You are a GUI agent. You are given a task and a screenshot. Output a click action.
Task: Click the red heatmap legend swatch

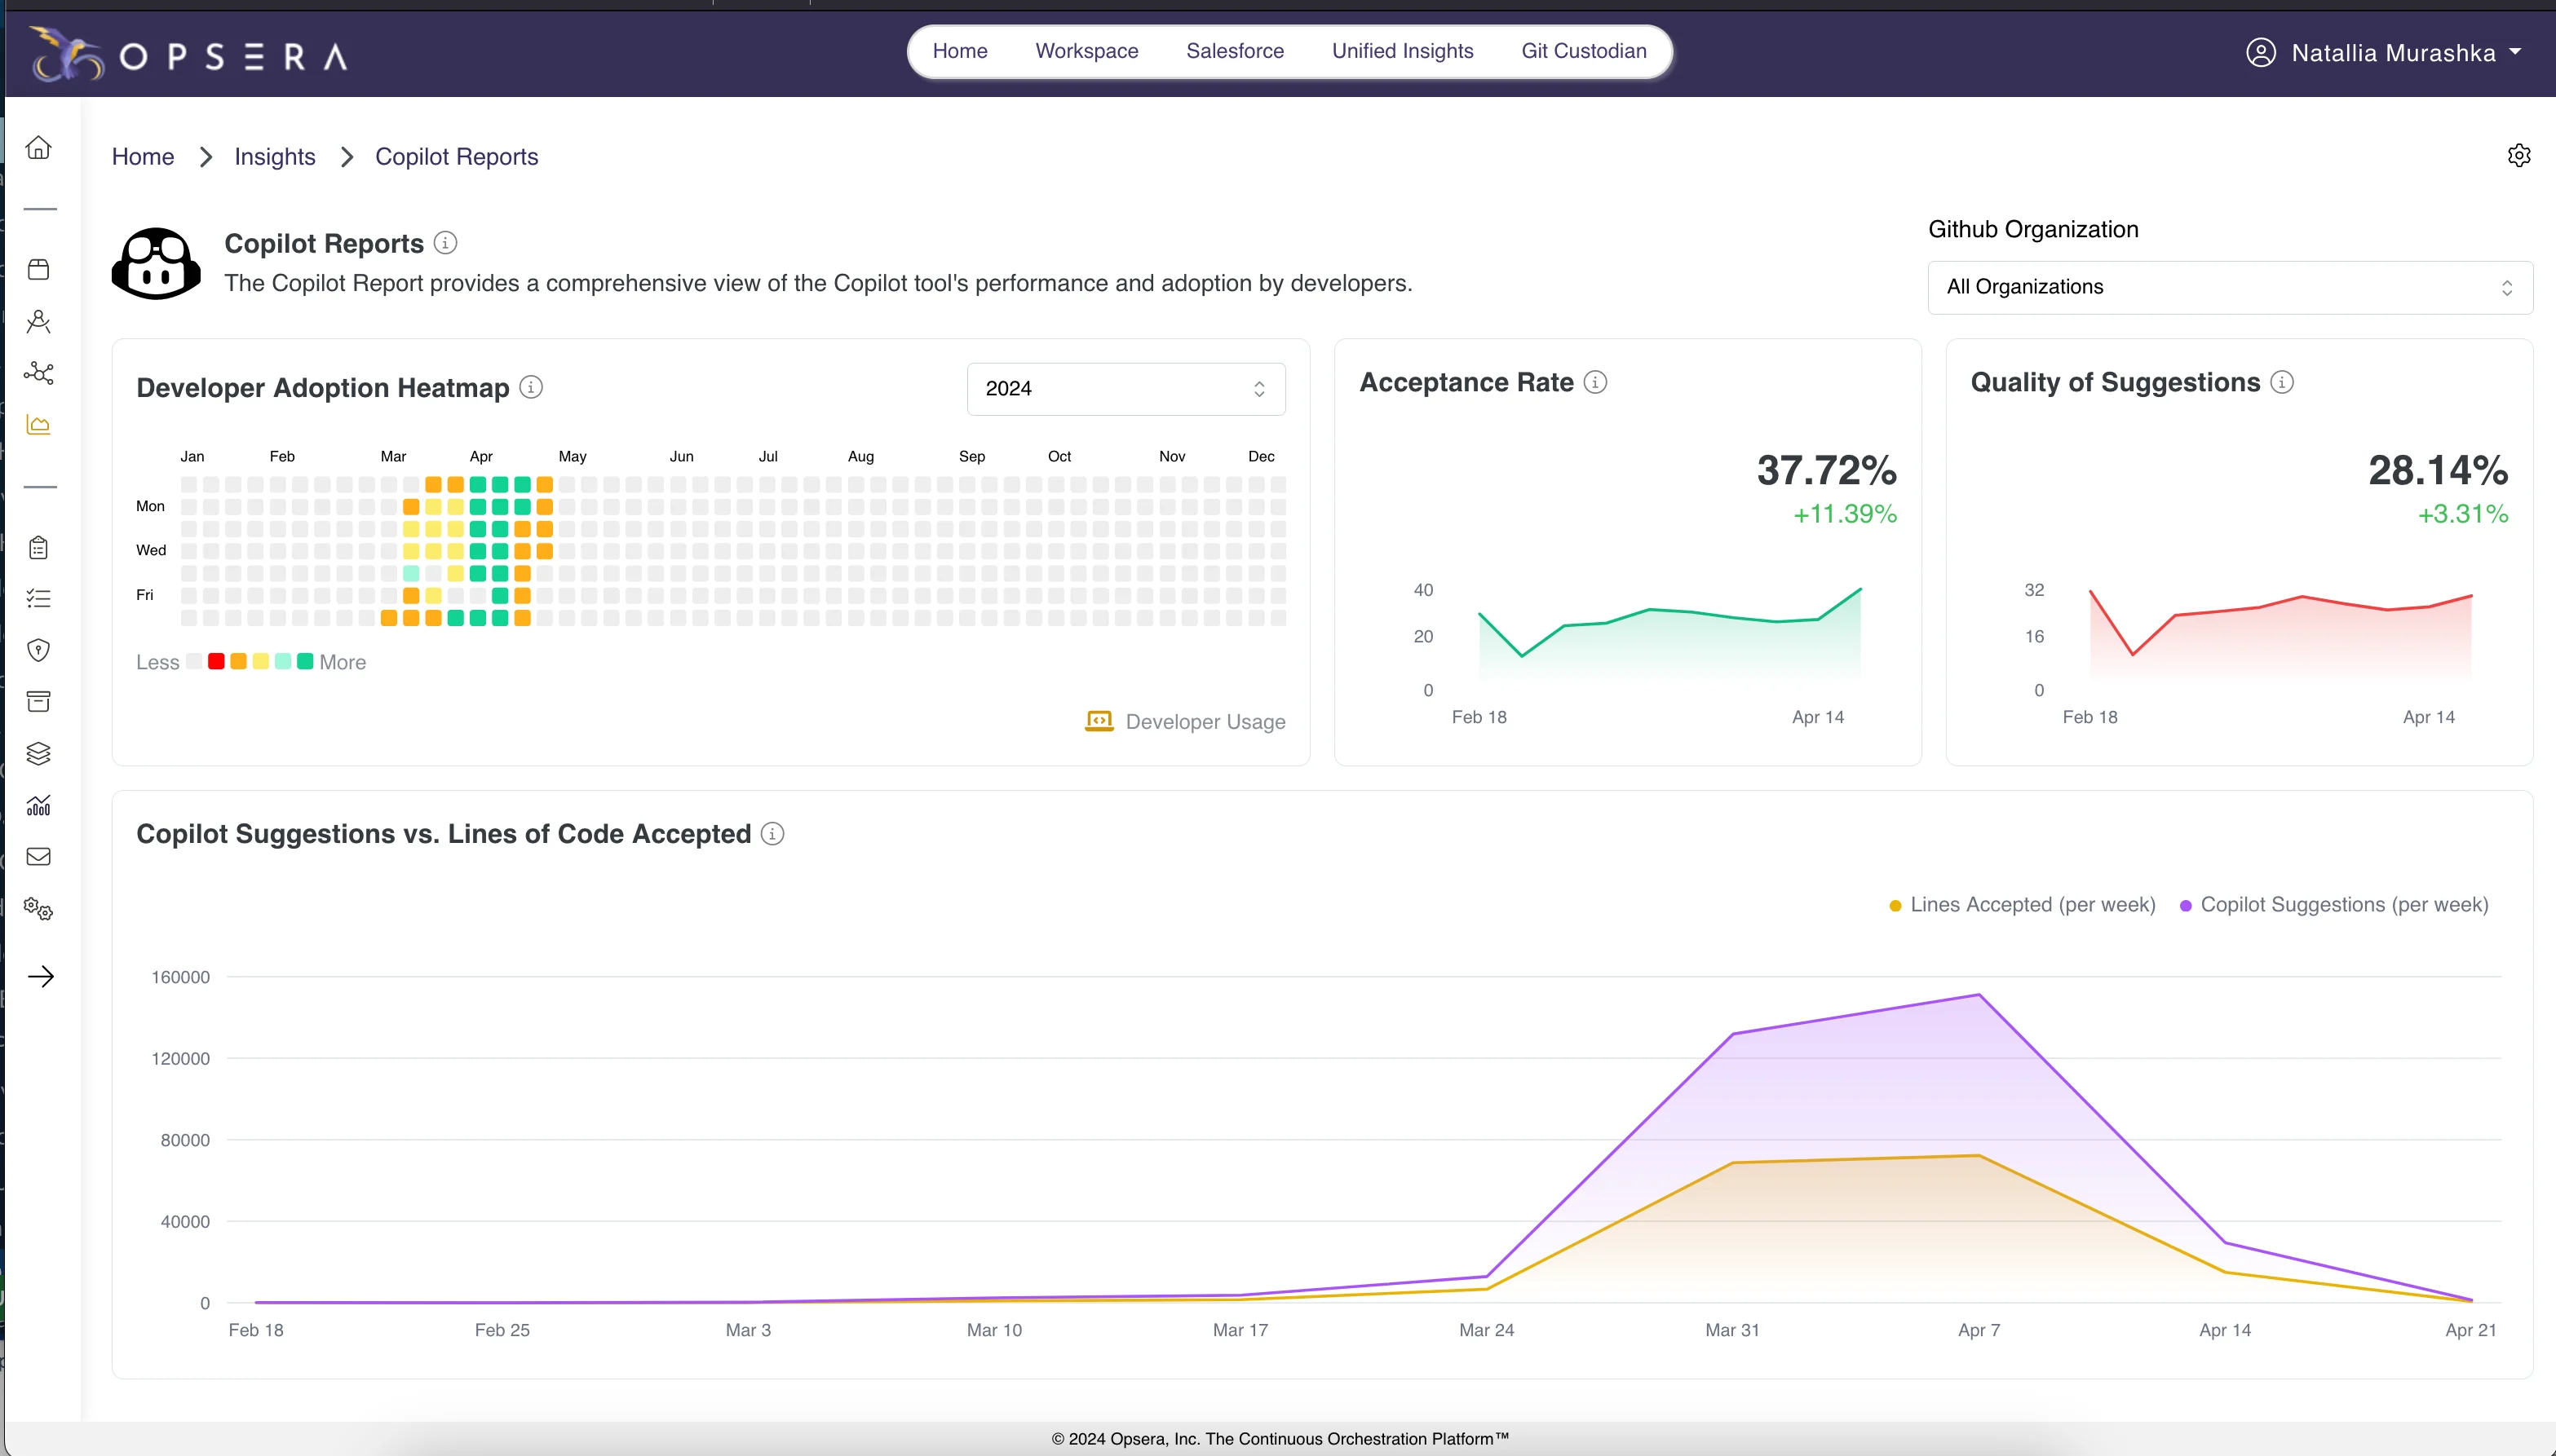pos(216,661)
